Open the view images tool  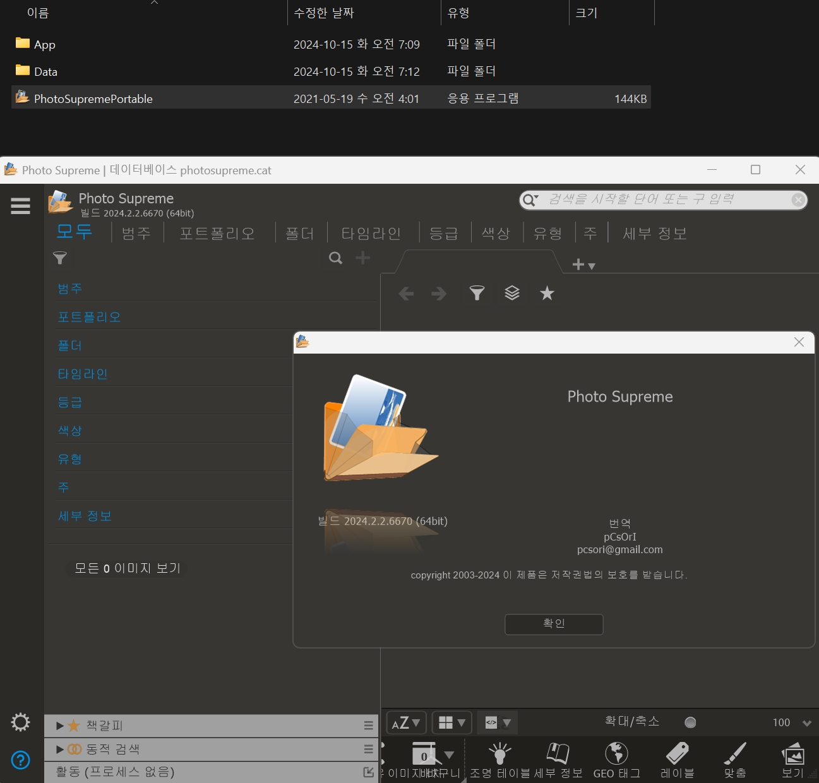793,760
